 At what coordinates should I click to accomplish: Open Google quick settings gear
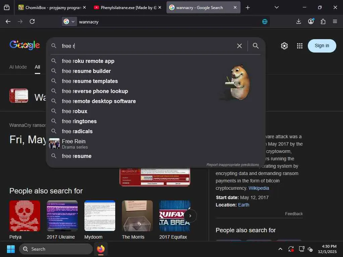pyautogui.click(x=284, y=46)
